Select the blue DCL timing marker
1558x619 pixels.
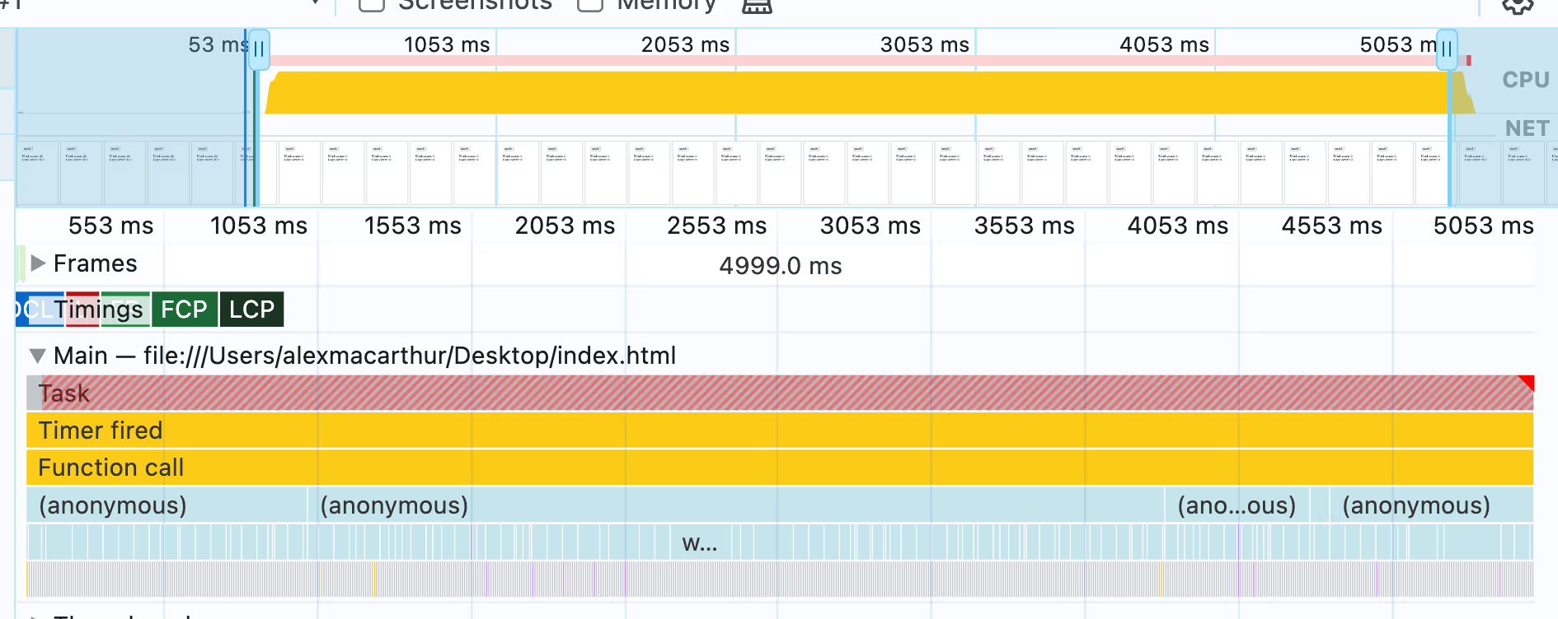(39, 309)
